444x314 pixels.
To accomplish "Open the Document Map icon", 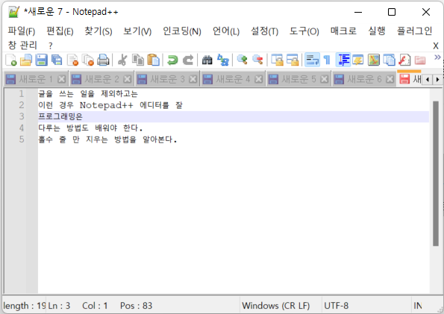I will click(374, 60).
